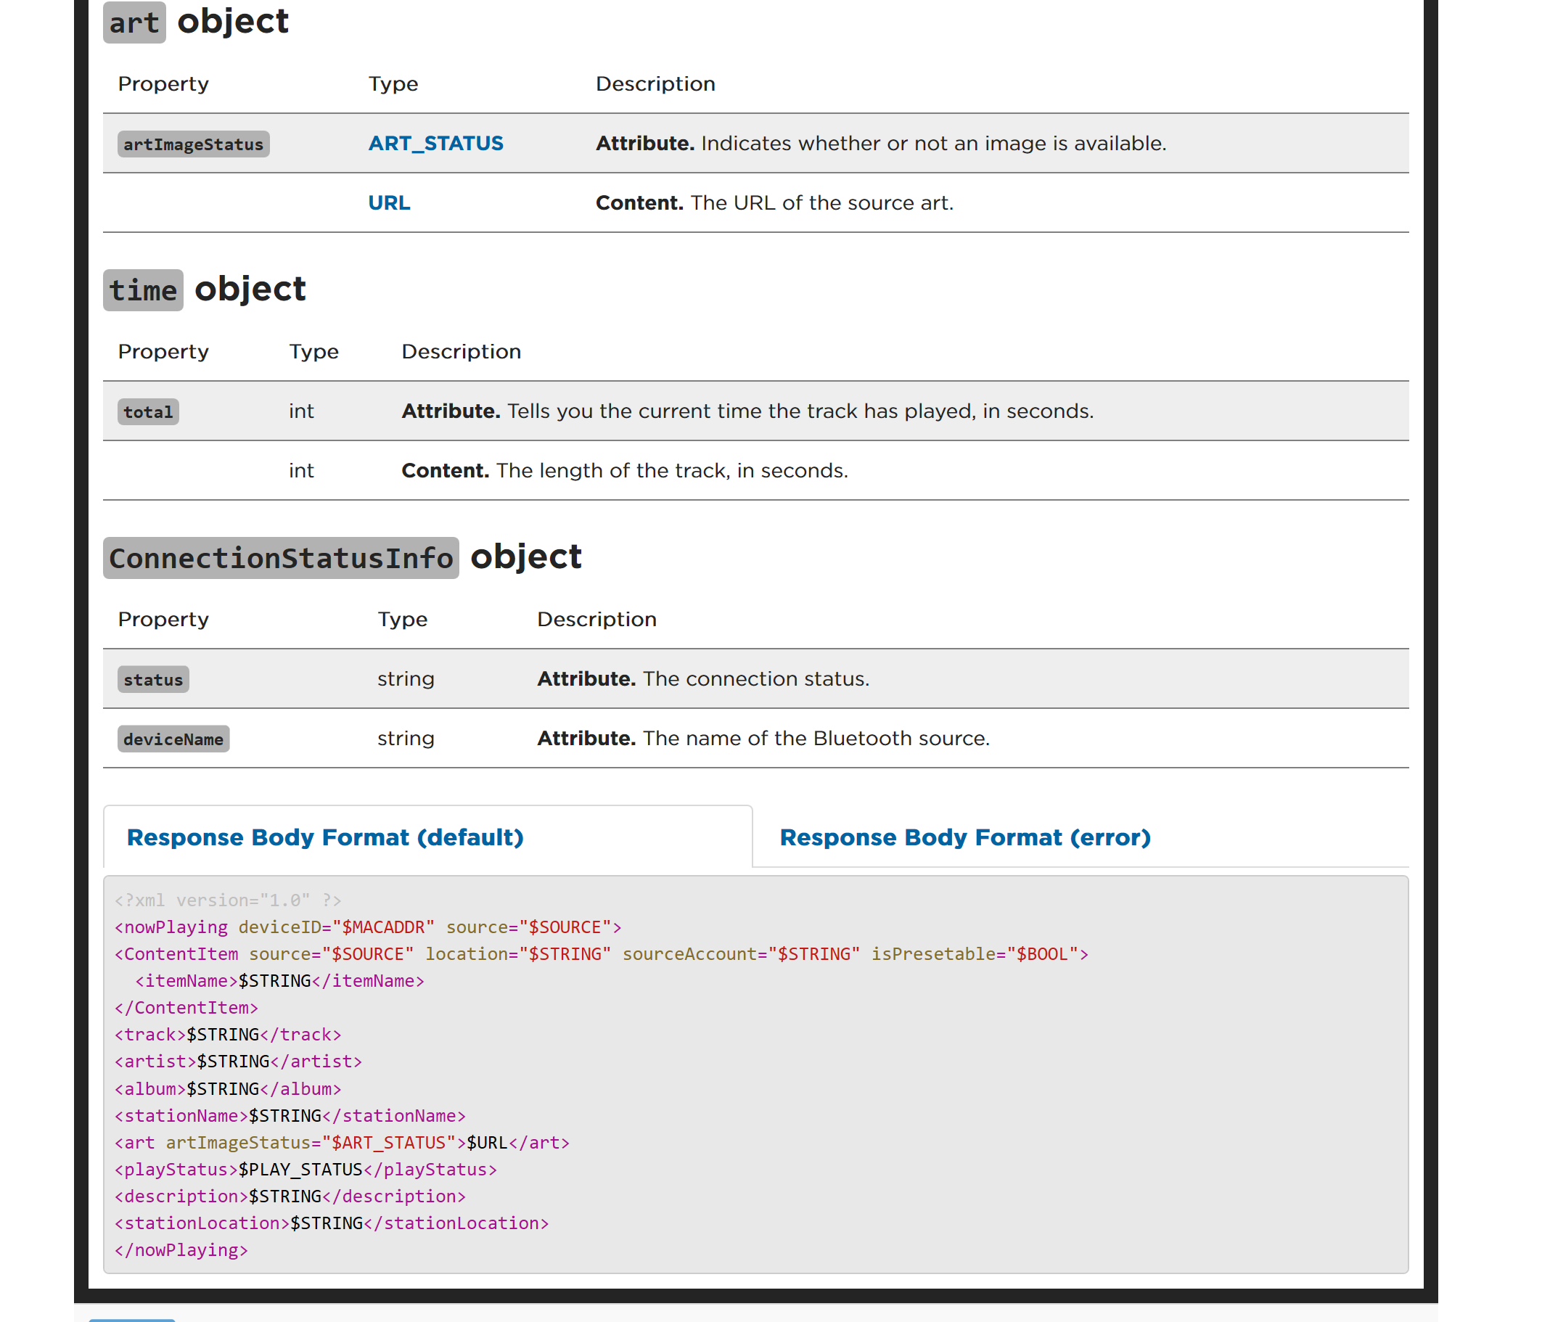The height and width of the screenshot is (1322, 1550).
Task: Switch to Response Body Format (error) tab
Action: click(964, 837)
